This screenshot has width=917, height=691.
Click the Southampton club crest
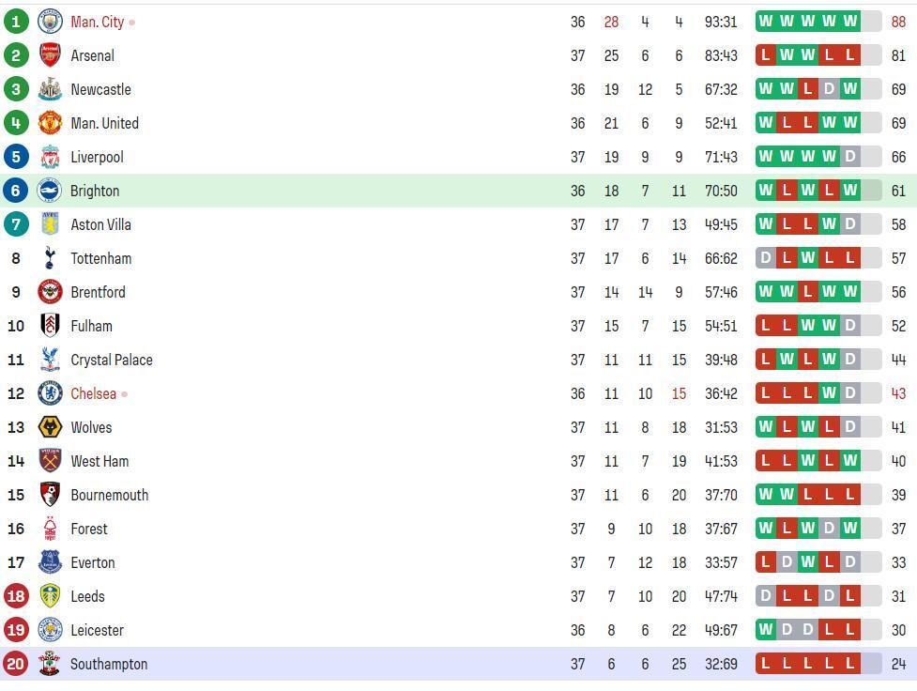(x=50, y=664)
